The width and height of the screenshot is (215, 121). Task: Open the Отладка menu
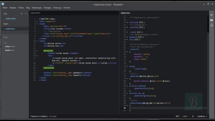[x=47, y=8]
